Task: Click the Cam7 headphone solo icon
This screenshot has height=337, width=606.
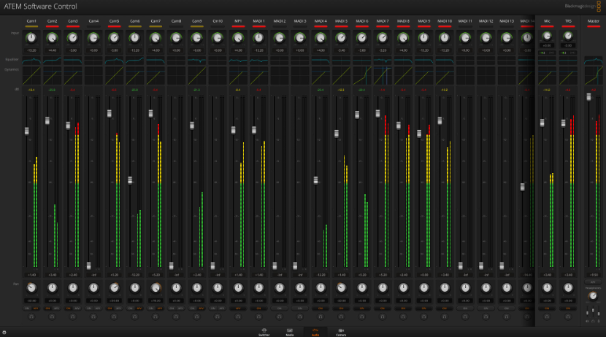Action: [156, 317]
